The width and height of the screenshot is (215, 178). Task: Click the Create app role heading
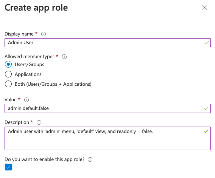click(36, 8)
